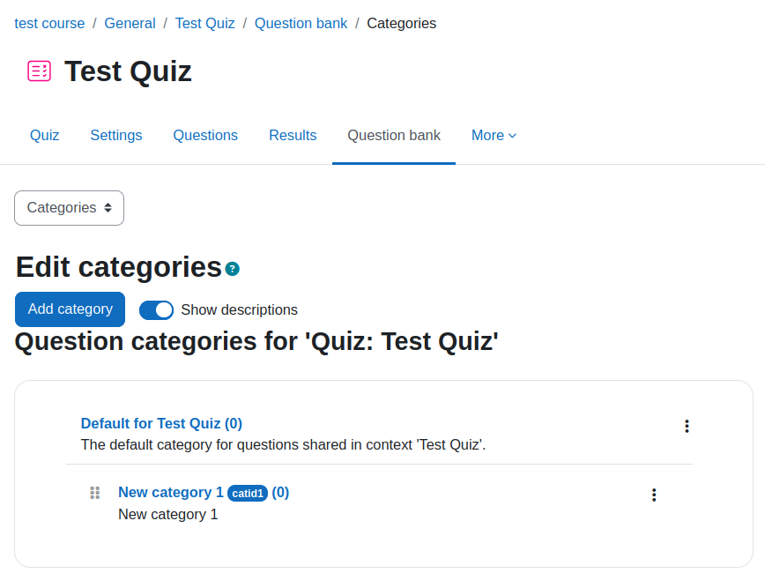Image resolution: width=765 pixels, height=588 pixels.
Task: Open the Categories dropdown selector
Action: click(70, 208)
